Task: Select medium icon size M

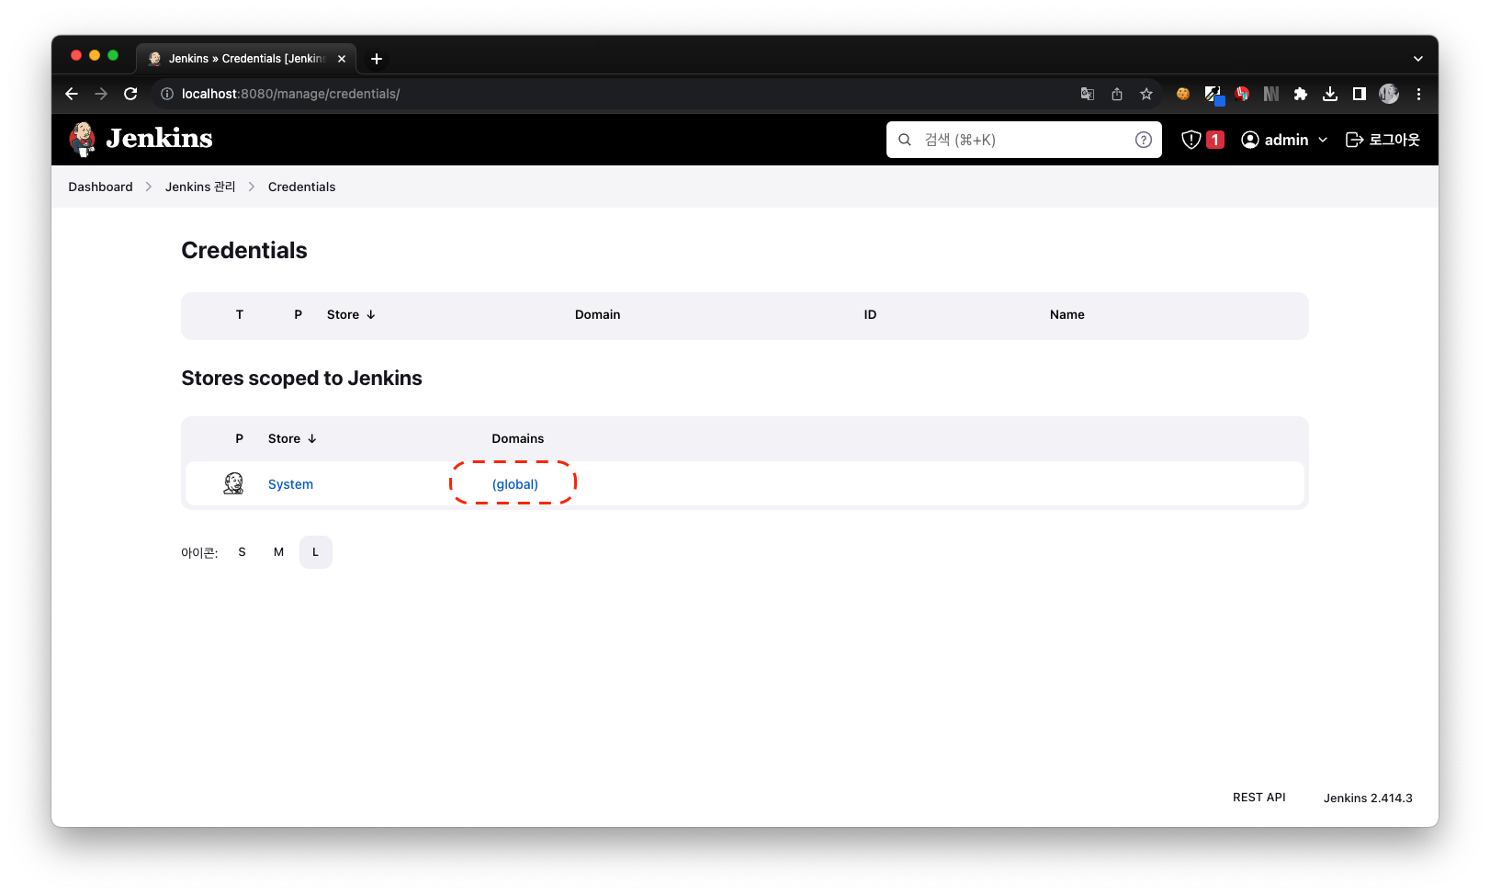Action: [x=278, y=552]
